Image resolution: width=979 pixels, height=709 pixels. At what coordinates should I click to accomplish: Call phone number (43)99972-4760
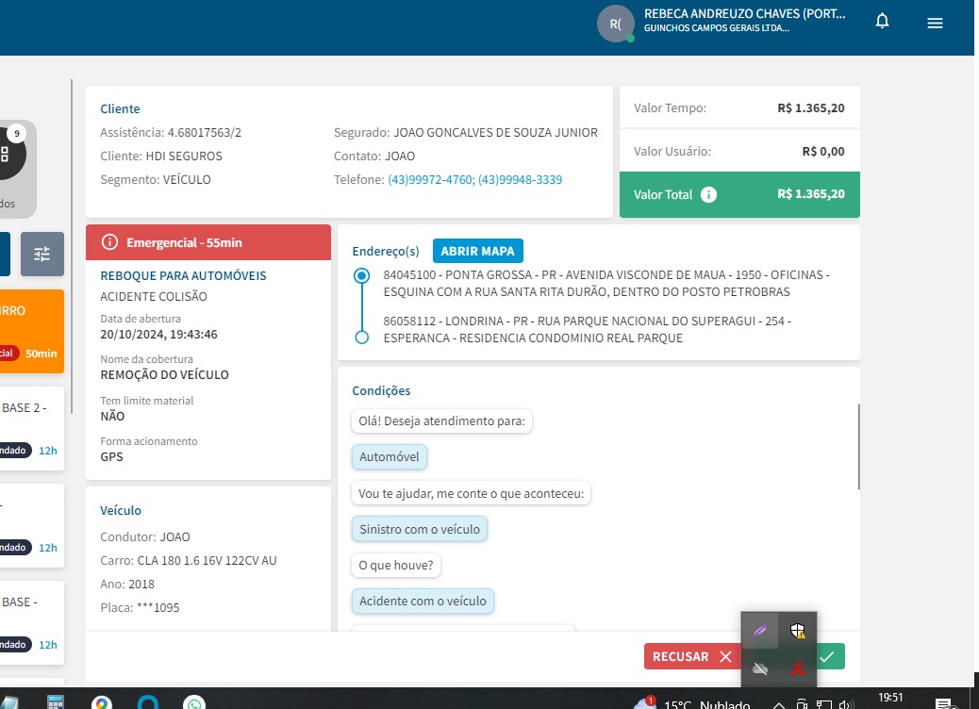[x=431, y=180]
